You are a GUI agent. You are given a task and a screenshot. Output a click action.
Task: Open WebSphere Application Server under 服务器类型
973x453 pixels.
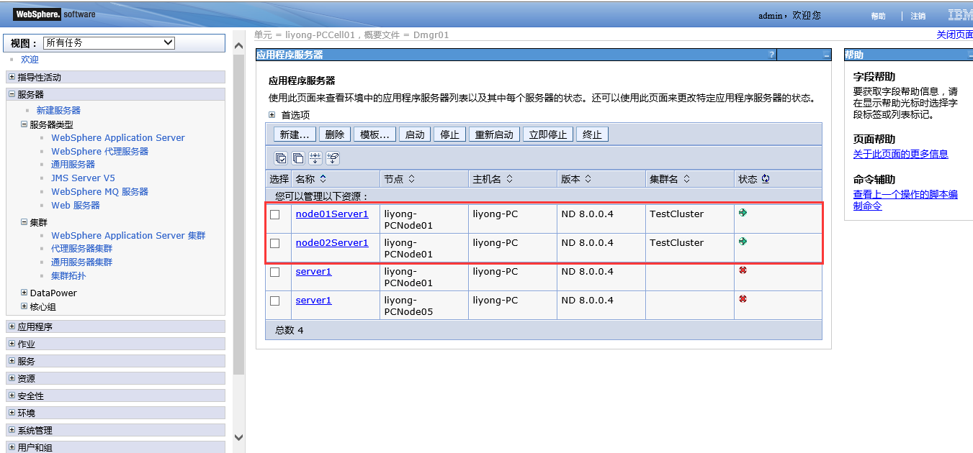coord(118,138)
